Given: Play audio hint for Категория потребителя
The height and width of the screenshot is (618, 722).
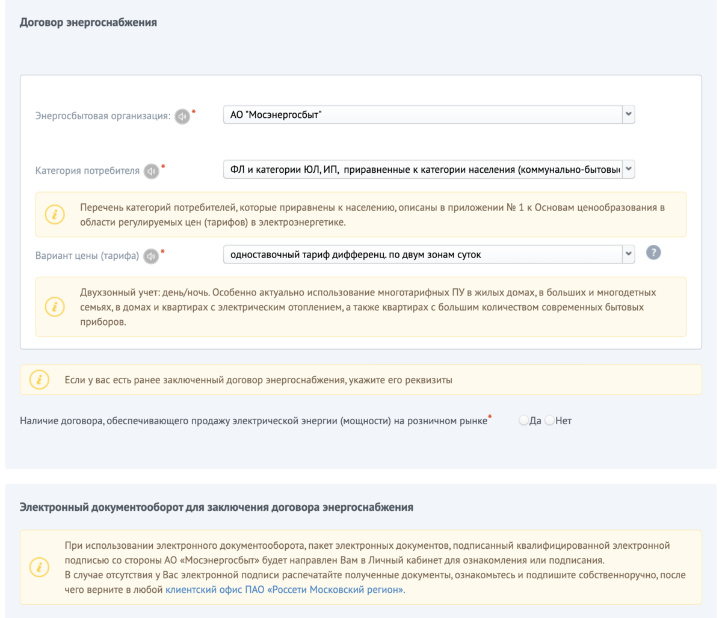Looking at the screenshot, I should point(152,171).
